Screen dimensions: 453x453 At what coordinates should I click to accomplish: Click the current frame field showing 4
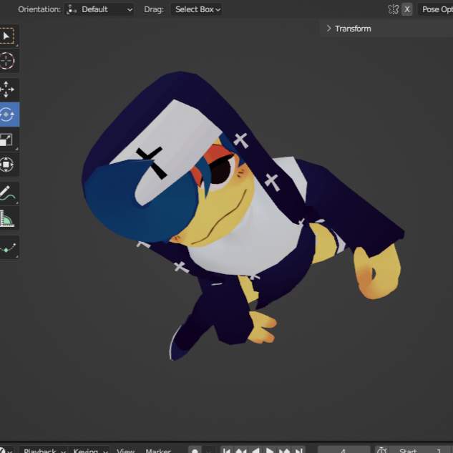tap(344, 450)
